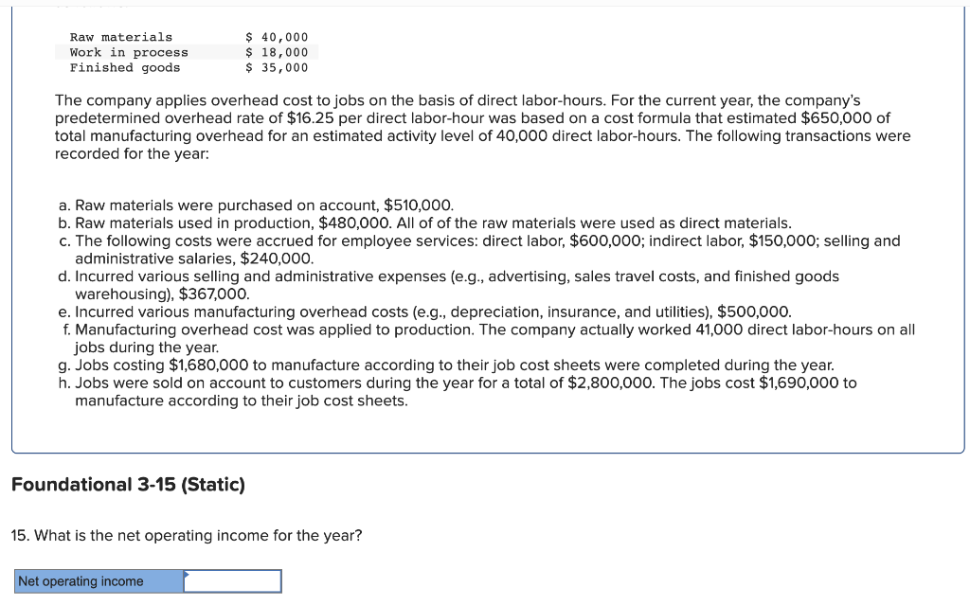Click the Finished goods $35,000 row
Screen dimensions: 970x606
[x=185, y=67]
